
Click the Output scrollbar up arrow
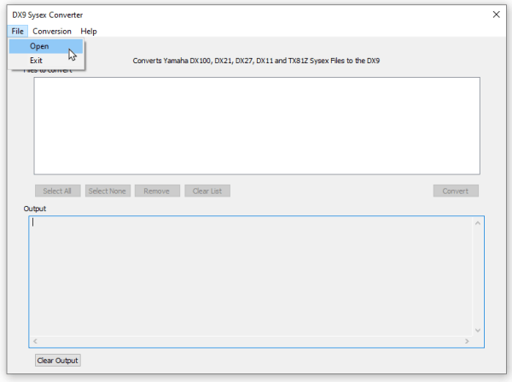coord(478,224)
